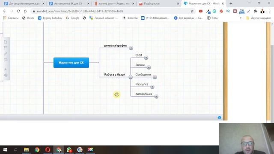Image resolution: width=274 pixels, height=154 pixels.
Task: Select the реклама/трафик node text
Action: (116, 46)
